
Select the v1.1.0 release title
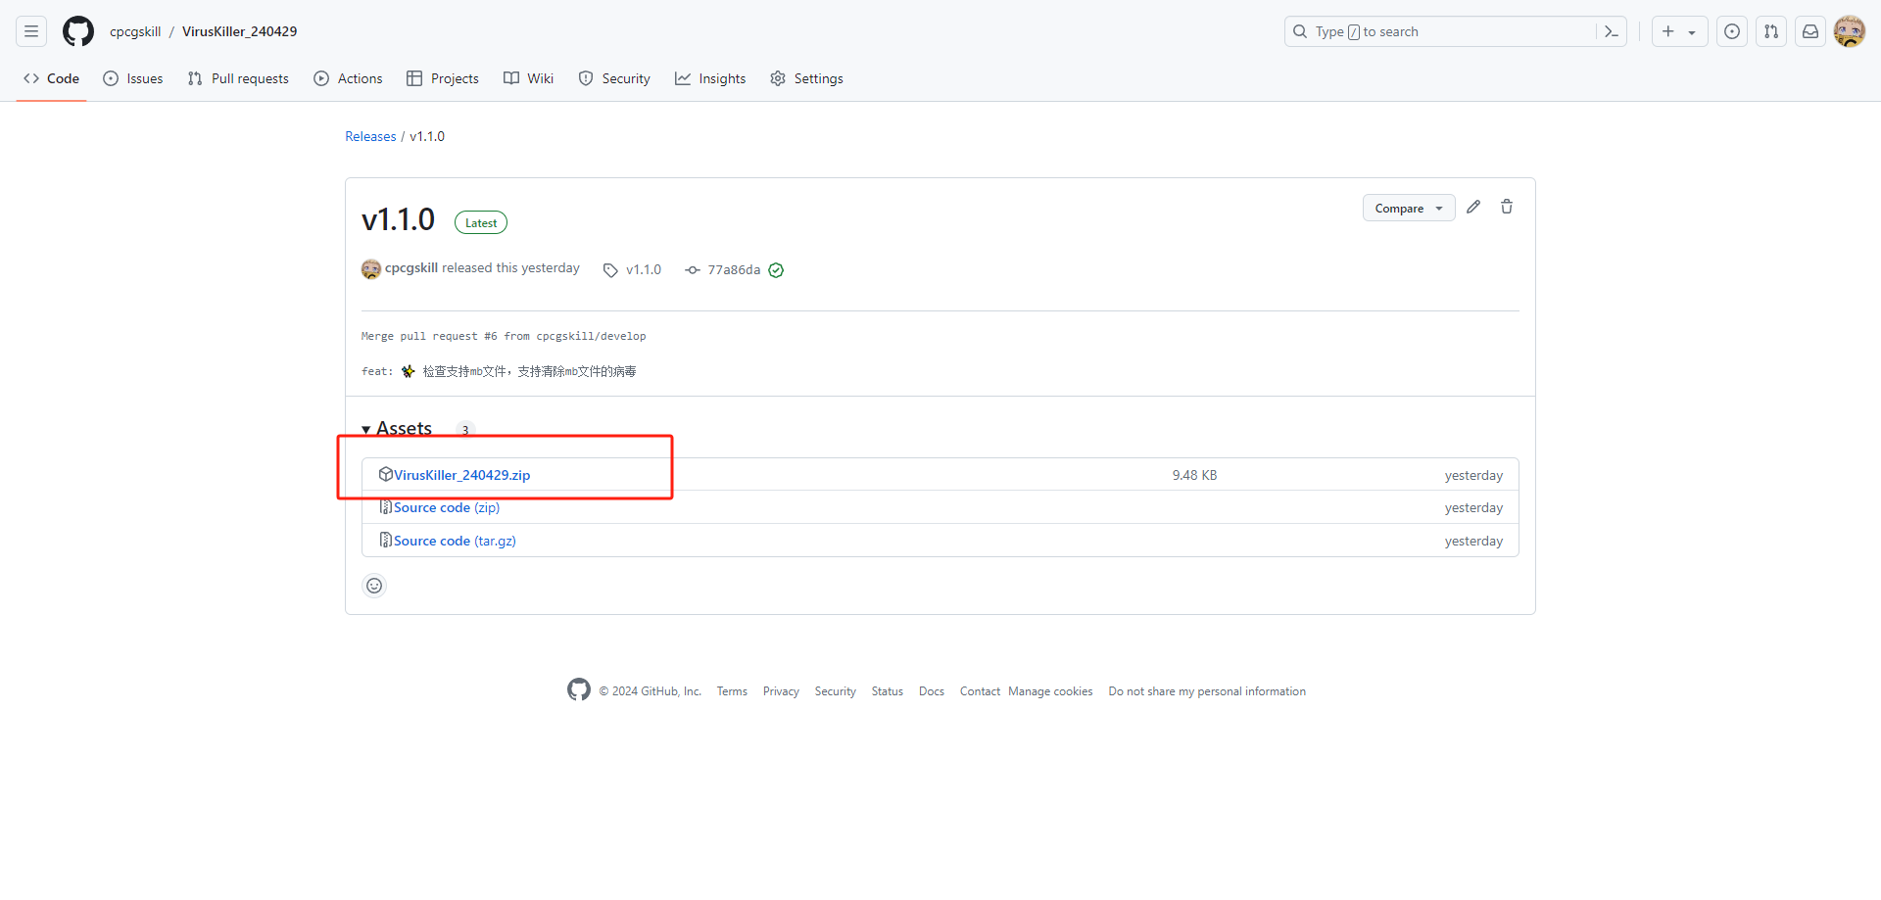point(398,219)
